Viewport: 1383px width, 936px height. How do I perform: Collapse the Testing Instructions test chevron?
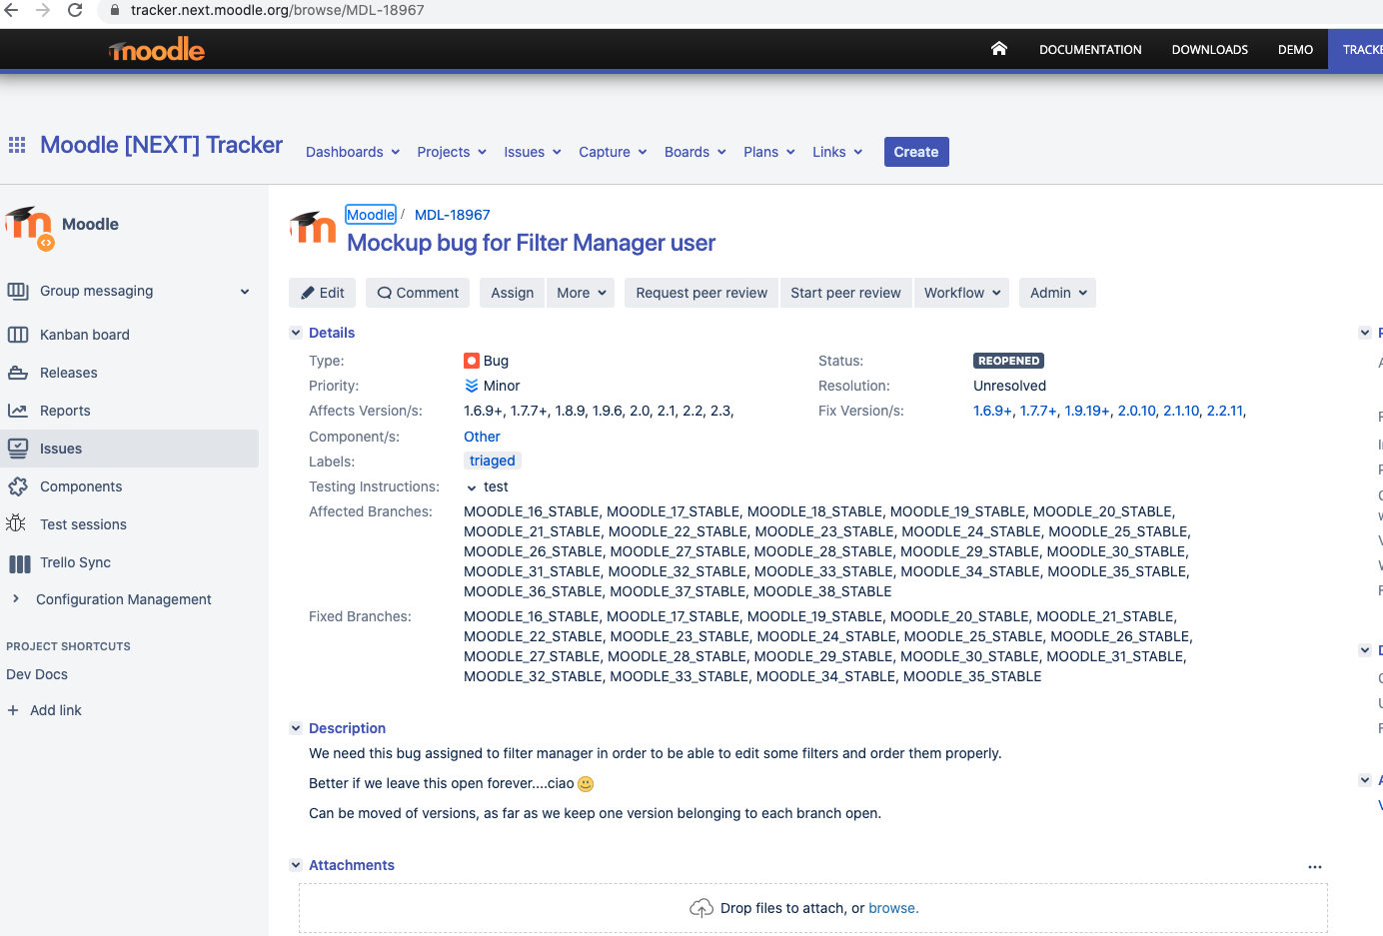472,487
